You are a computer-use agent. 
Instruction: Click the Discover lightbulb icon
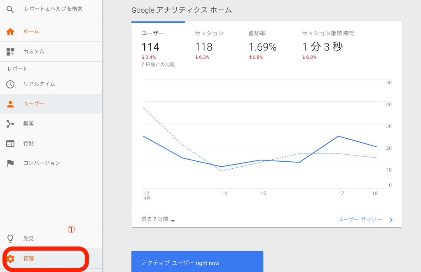pyautogui.click(x=10, y=239)
